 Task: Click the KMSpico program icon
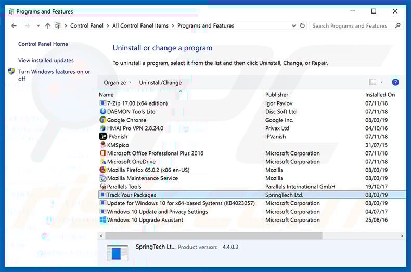click(x=103, y=145)
